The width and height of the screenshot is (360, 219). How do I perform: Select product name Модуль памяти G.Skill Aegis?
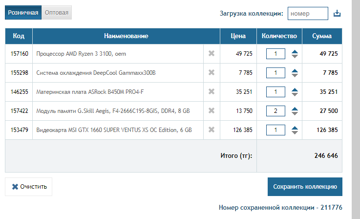click(113, 111)
